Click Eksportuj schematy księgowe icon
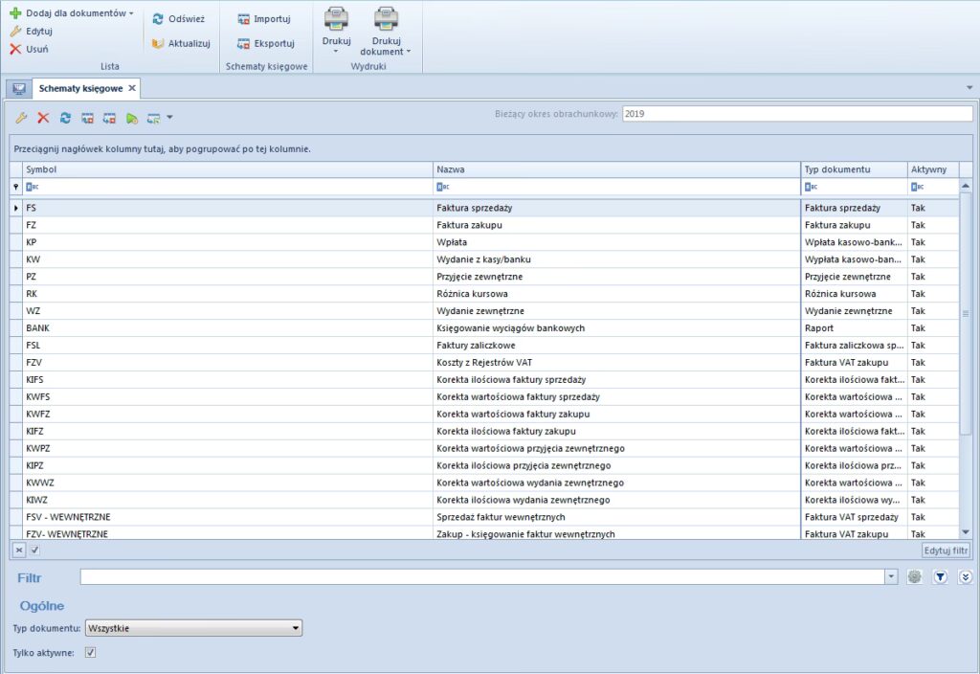 click(244, 43)
